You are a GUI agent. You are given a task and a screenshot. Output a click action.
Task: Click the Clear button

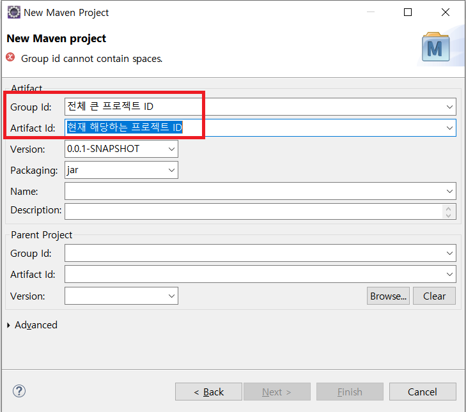(x=434, y=296)
